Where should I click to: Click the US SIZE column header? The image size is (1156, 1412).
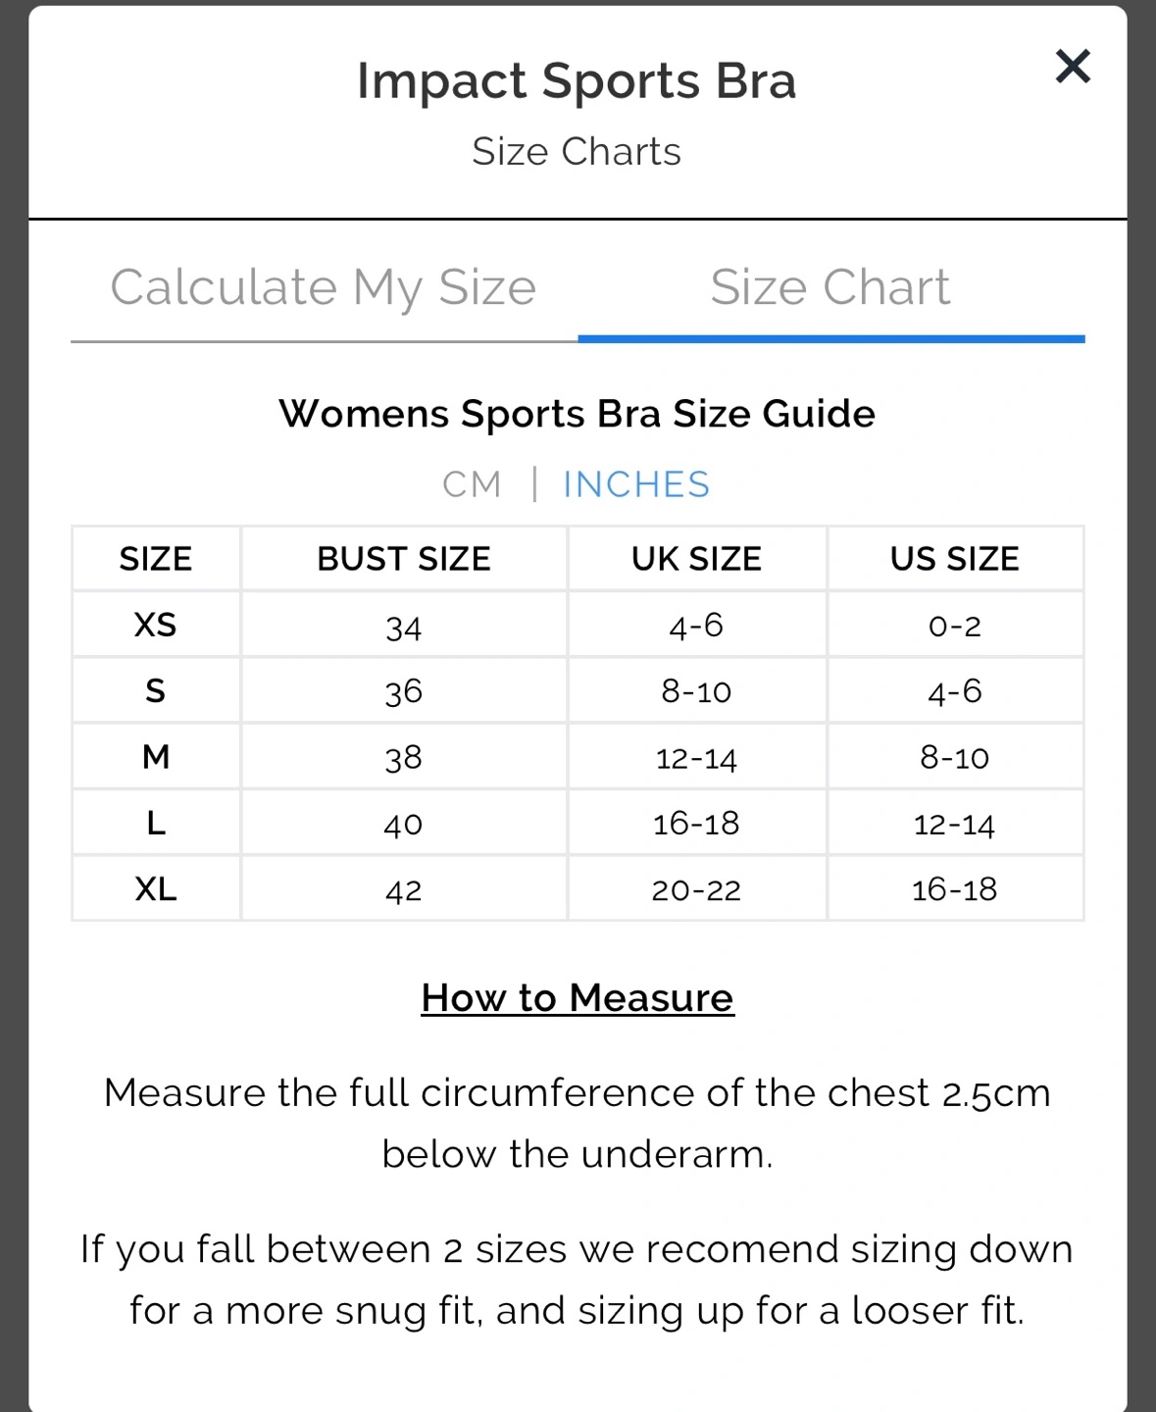pyautogui.click(x=955, y=559)
